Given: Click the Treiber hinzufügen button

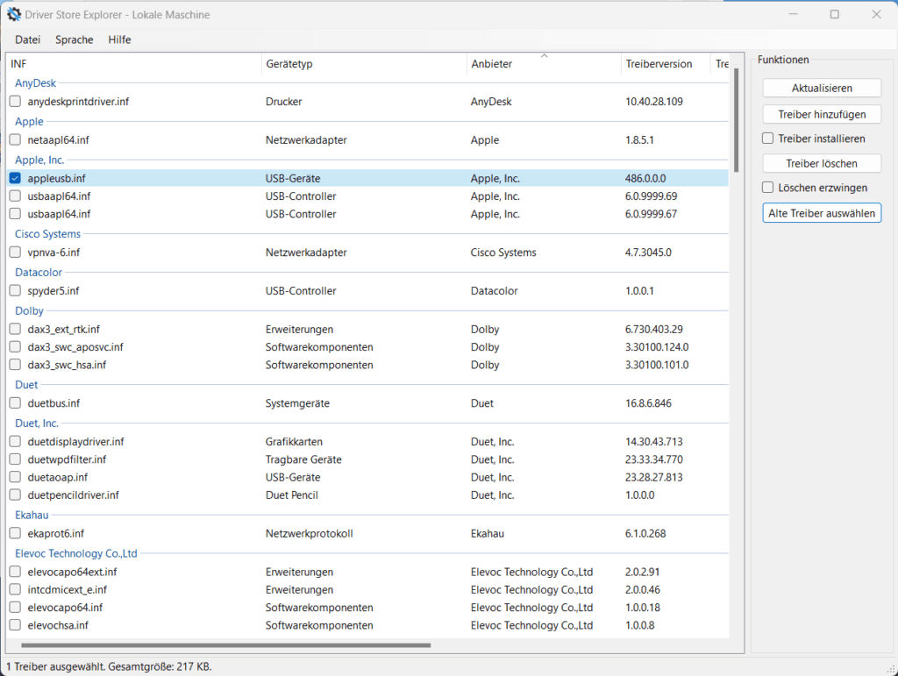Looking at the screenshot, I should tap(822, 115).
